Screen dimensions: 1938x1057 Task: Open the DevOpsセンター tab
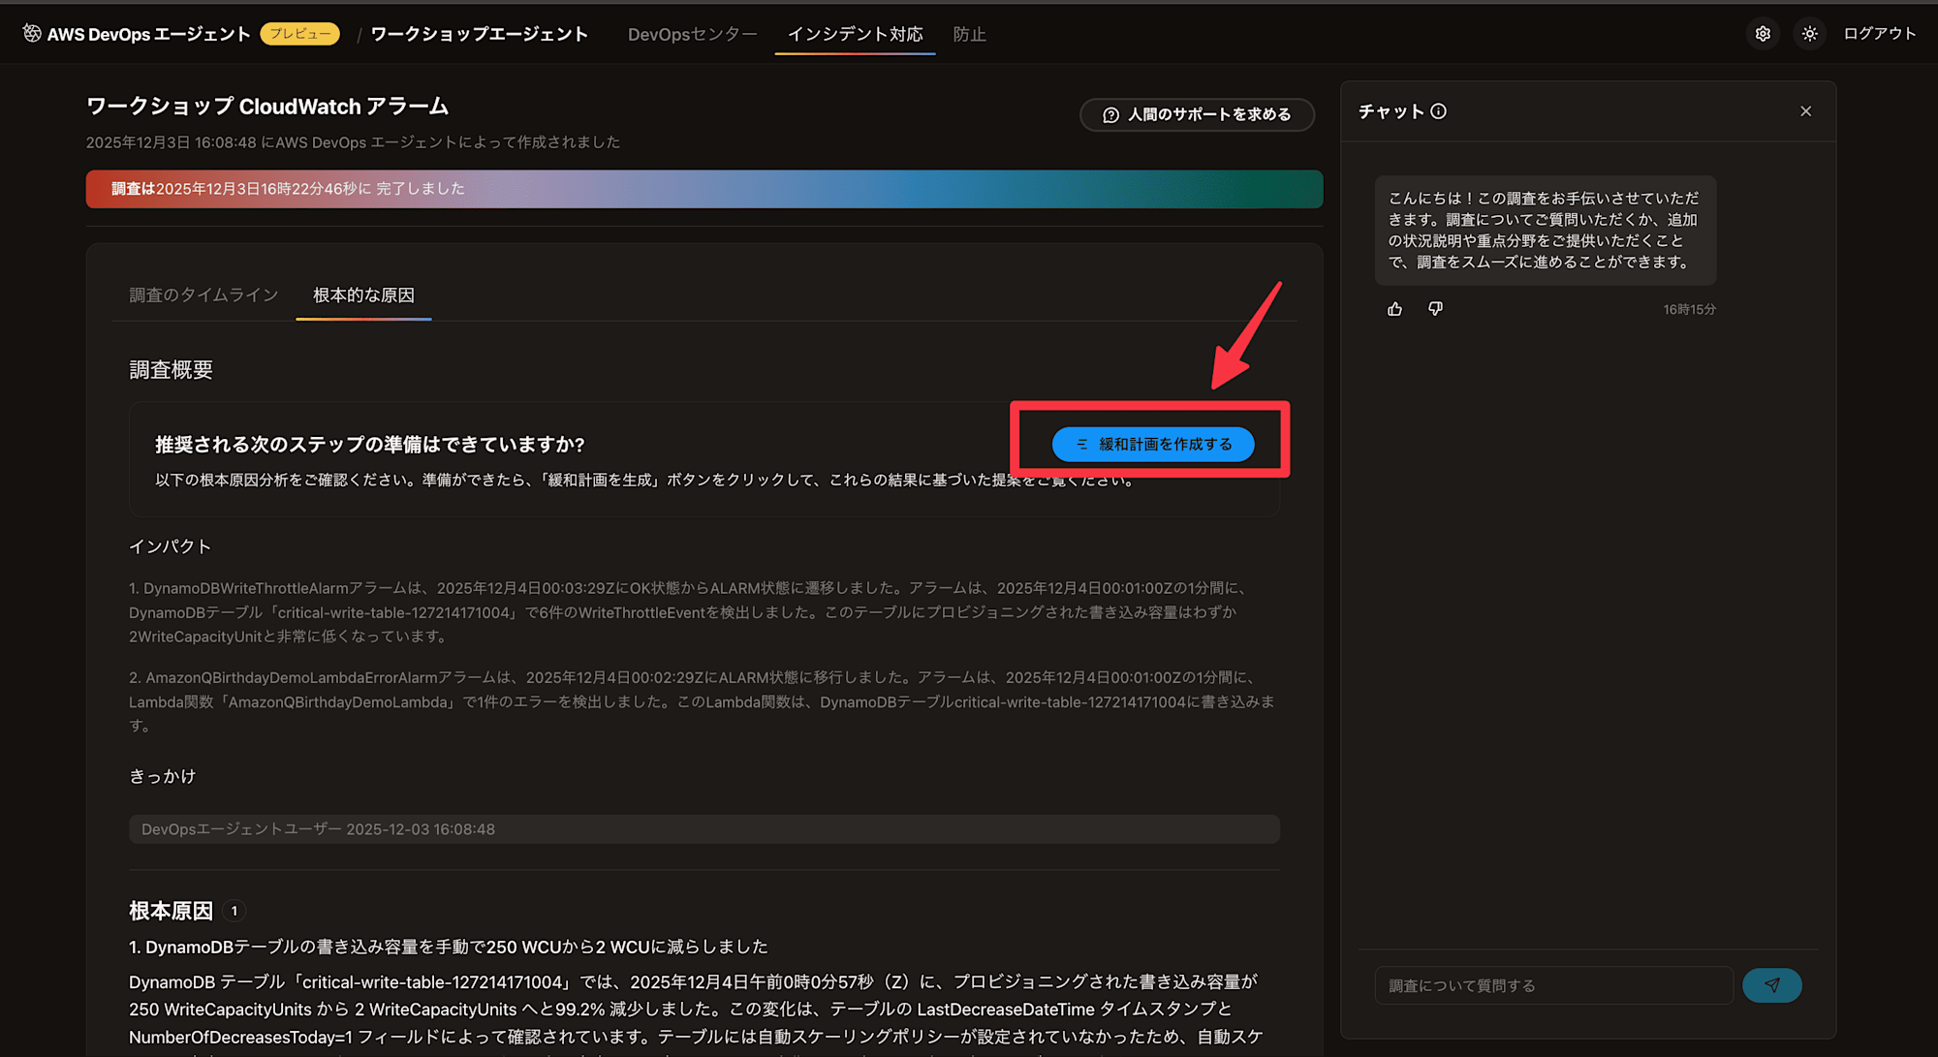click(x=692, y=34)
